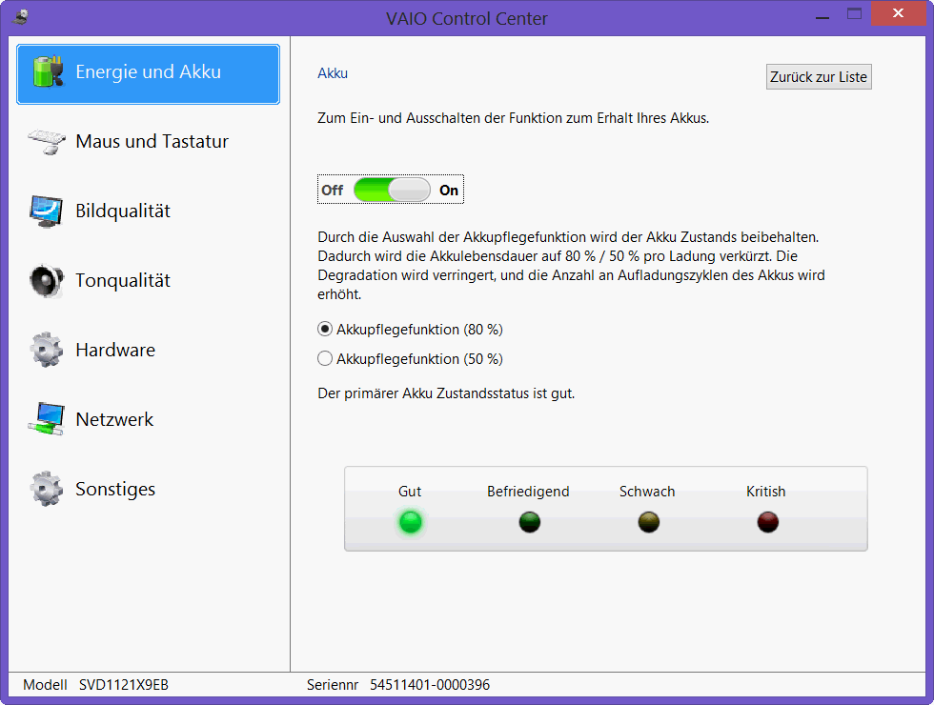Click the Schwach yellow status indicator
Viewport: 934px width, 705px height.
point(649,522)
